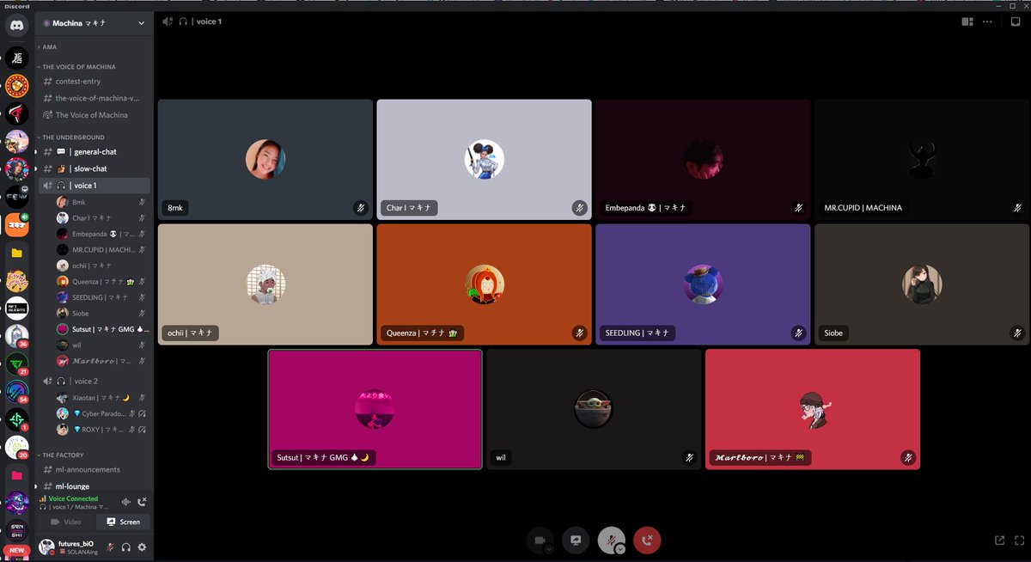Focus the SEEDLING video tile
The image size is (1031, 562).
703,284
